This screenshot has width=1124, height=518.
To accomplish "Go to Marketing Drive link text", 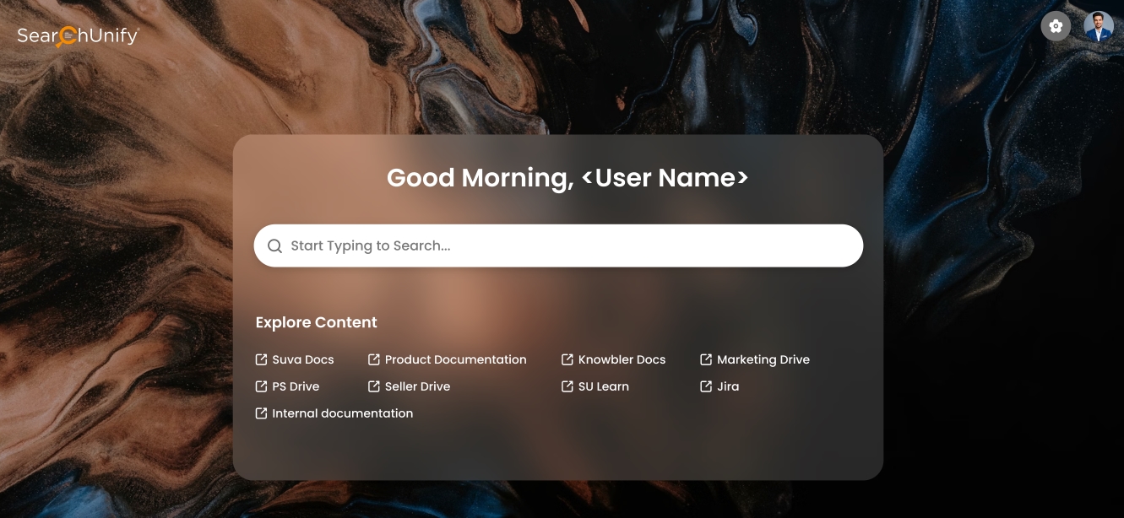I will click(x=763, y=360).
